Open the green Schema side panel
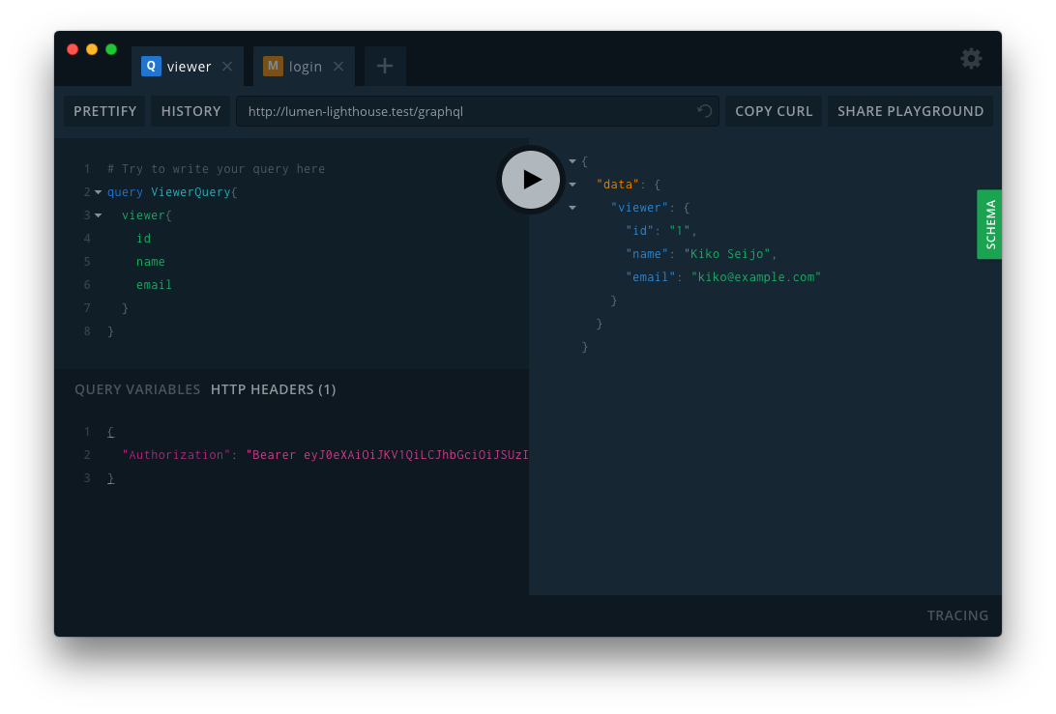Image resolution: width=1056 pixels, height=714 pixels. [x=989, y=224]
